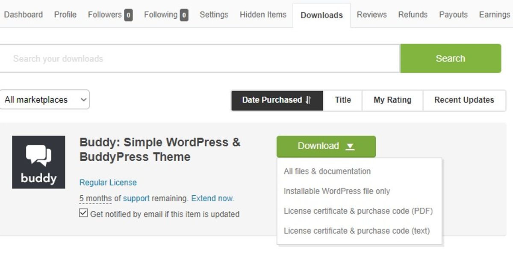This screenshot has width=513, height=255.
Task: Switch to the Reviews tab
Action: (x=371, y=15)
